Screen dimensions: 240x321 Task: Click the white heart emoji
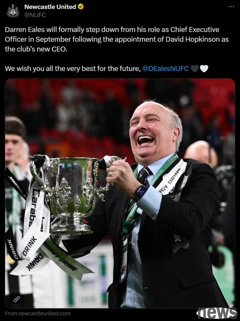click(x=204, y=68)
